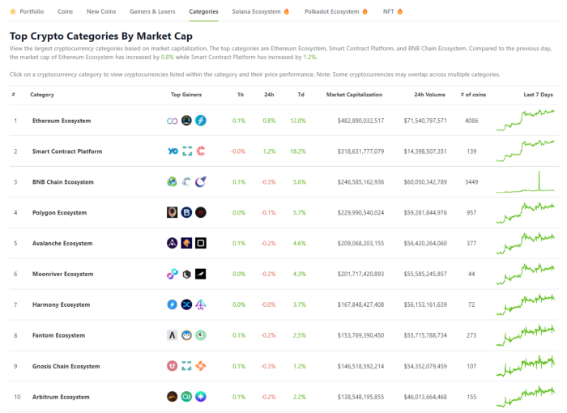
Task: Go to Gainers & Losers tab
Action: (152, 11)
